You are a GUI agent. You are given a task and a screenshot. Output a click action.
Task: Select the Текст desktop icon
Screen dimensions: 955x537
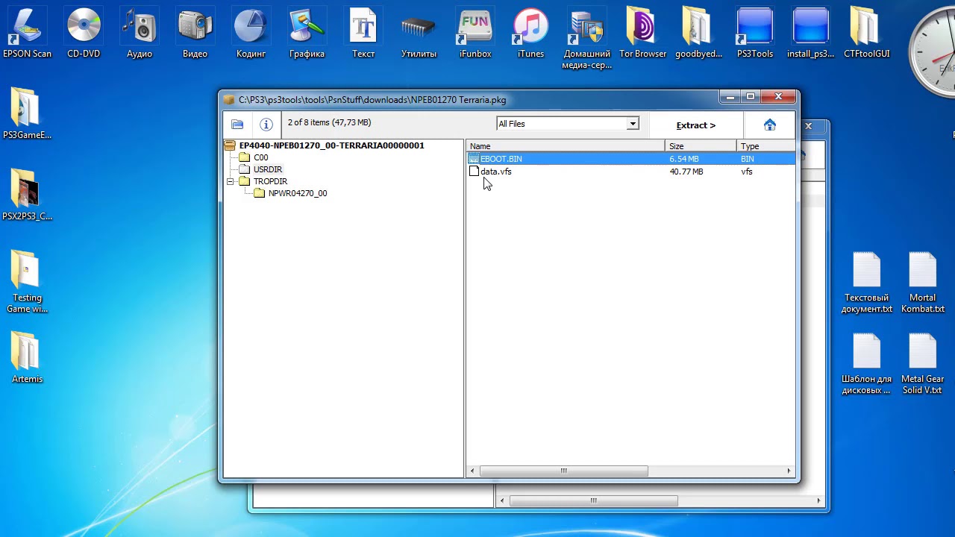click(x=363, y=33)
